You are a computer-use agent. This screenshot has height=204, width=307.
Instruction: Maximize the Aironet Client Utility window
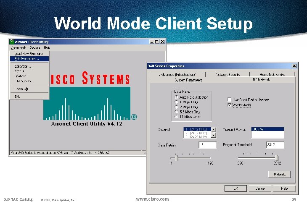point(157,42)
